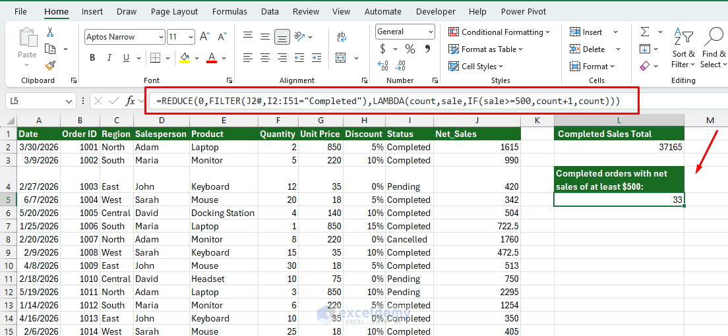The image size is (728, 336).
Task: Toggle Italic formatting
Action: tap(109, 57)
